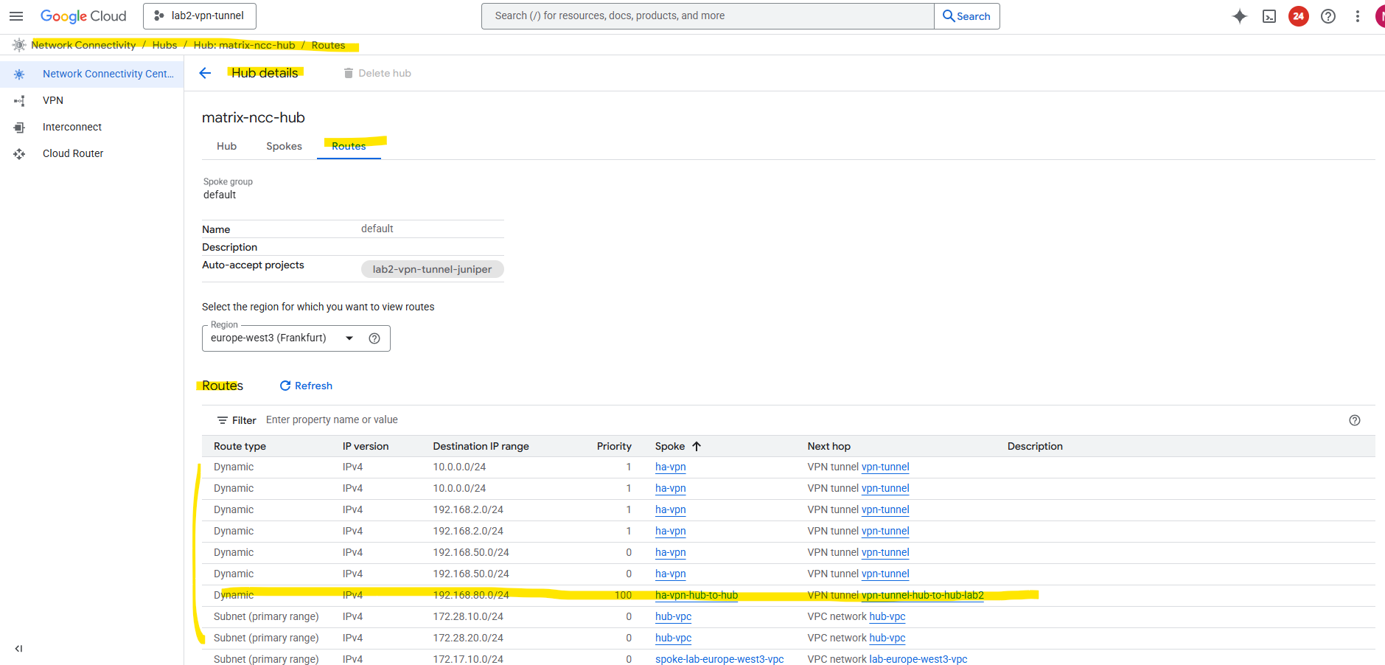
Task: Refresh the routes list
Action: pyautogui.click(x=306, y=386)
